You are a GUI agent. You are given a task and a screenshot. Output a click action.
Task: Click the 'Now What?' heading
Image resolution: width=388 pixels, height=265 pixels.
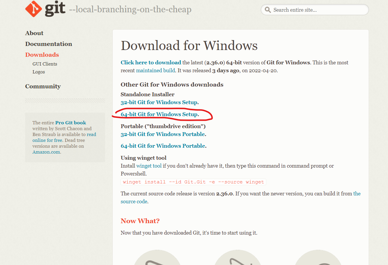[x=140, y=221]
